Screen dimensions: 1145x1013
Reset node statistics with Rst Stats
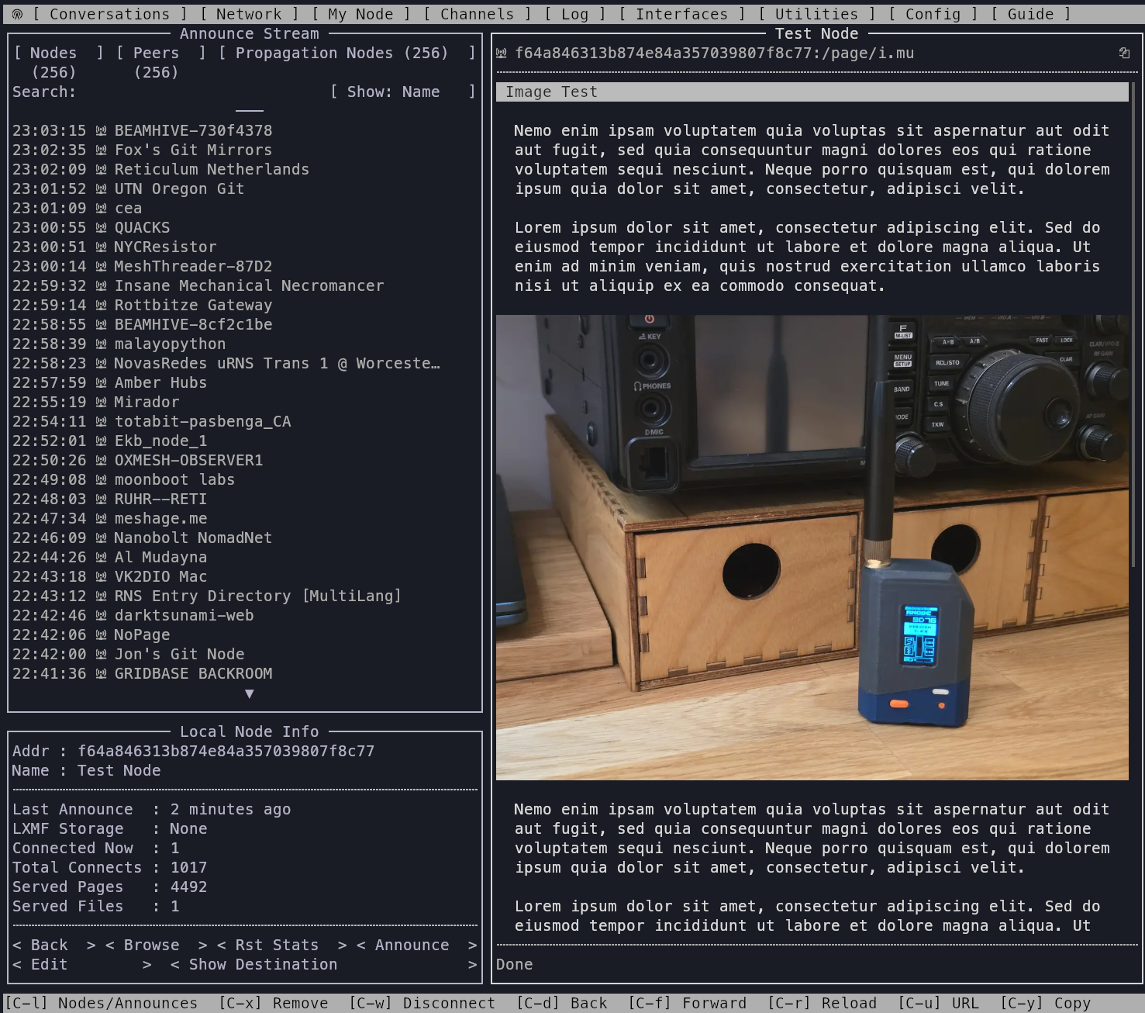(281, 945)
